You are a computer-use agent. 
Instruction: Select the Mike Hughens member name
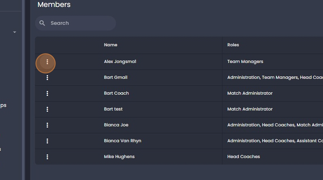pyautogui.click(x=119, y=156)
